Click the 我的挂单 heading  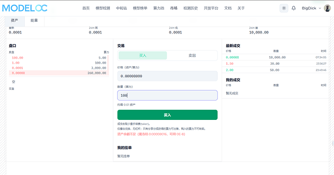pyautogui.click(x=124, y=147)
